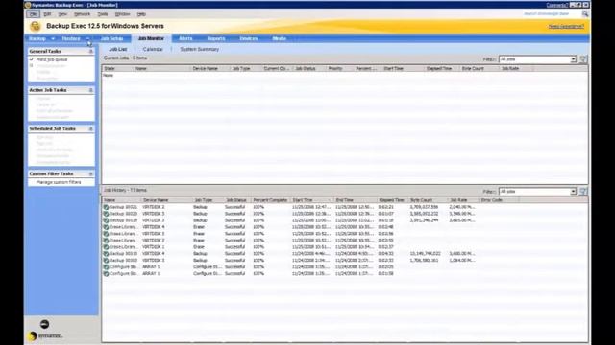Click the success icon on the Backup 00003 row
615x345 pixels.
[x=106, y=261]
